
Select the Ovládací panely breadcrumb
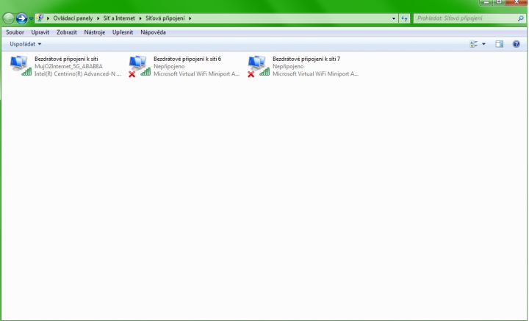73,18
